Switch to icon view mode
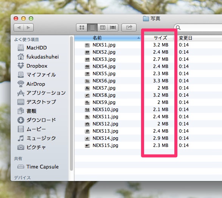The width and height of the screenshot is (222, 198). [x=82, y=28]
